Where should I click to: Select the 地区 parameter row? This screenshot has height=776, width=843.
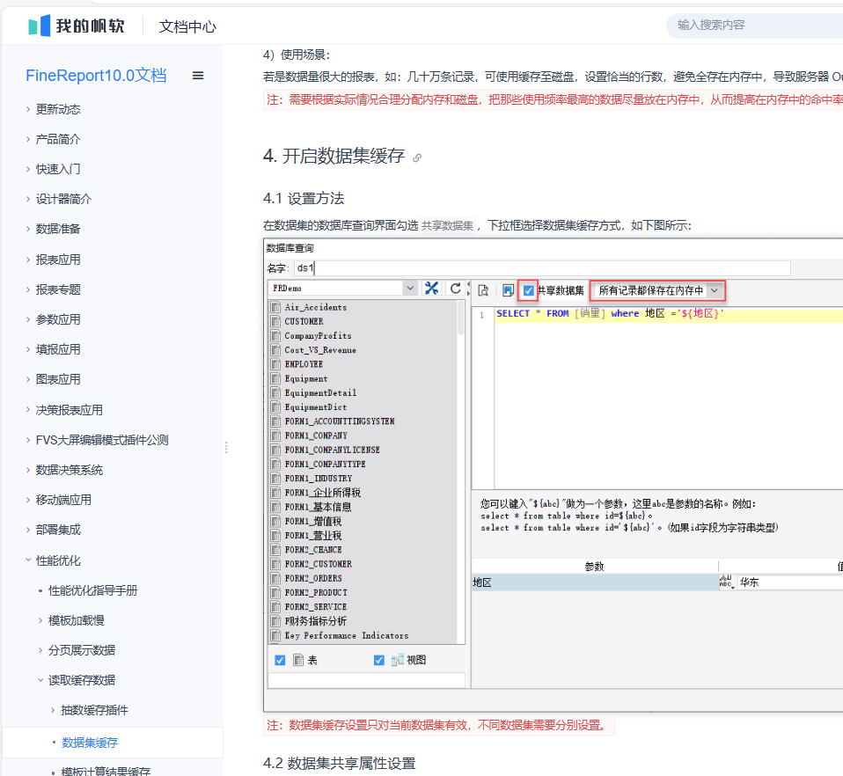point(595,582)
